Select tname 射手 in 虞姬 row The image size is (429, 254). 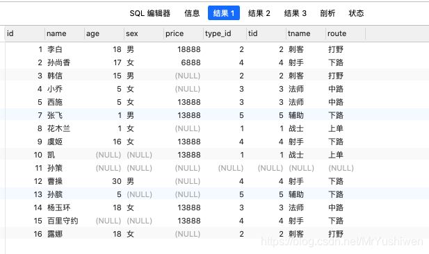pos(296,142)
